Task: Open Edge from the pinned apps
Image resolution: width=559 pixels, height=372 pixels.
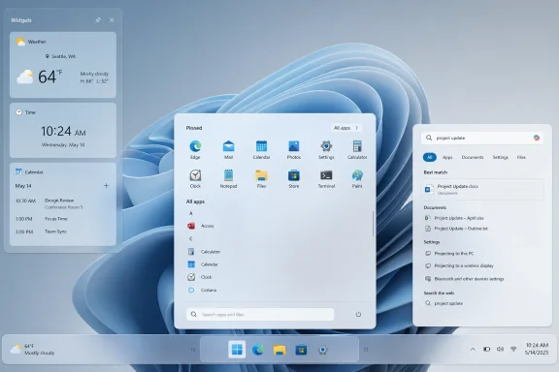Action: 195,149
